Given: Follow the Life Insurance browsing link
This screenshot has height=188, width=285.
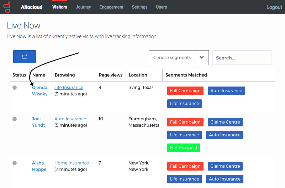Looking at the screenshot, I should pos(69,88).
